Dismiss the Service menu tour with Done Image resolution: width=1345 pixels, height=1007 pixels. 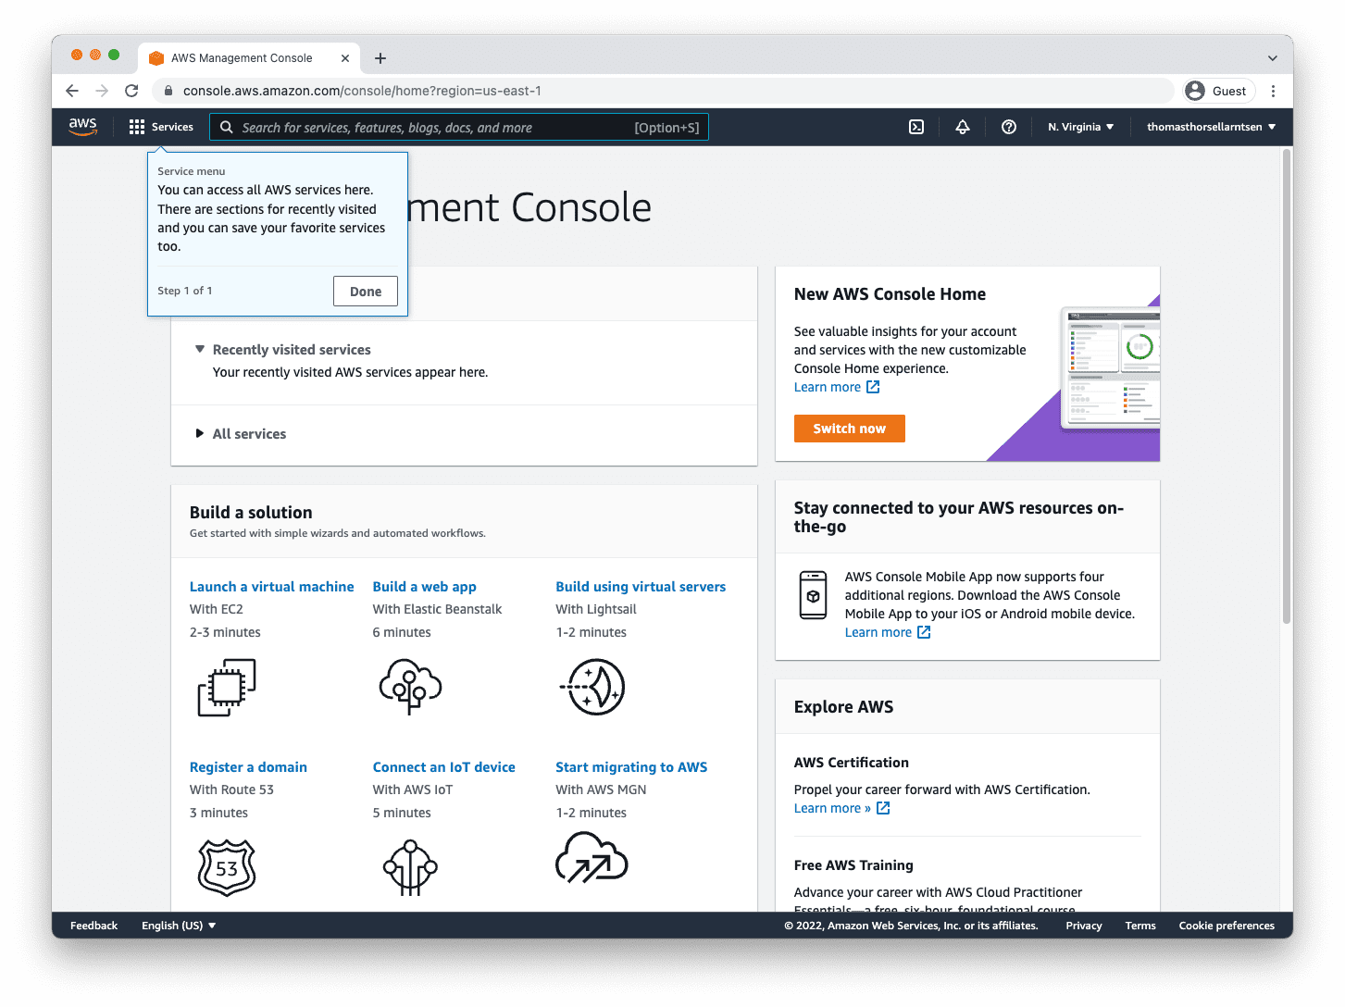[365, 291]
